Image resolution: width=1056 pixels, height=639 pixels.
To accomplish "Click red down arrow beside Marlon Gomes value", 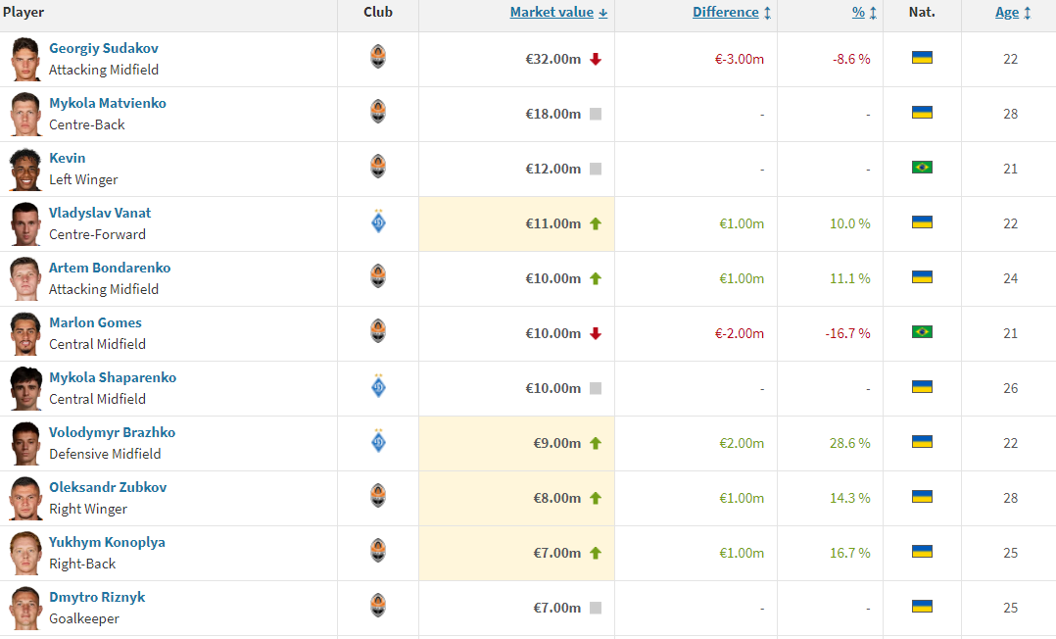I will click(x=596, y=333).
